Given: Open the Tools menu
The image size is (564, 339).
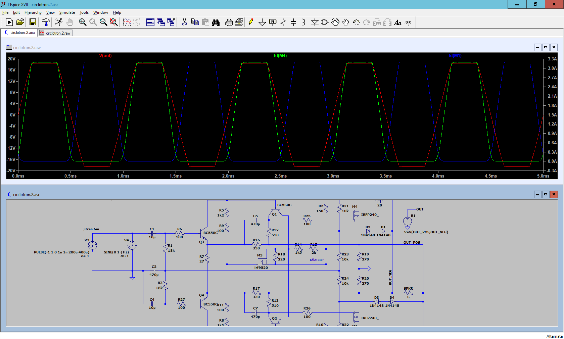Looking at the screenshot, I should click(x=84, y=12).
